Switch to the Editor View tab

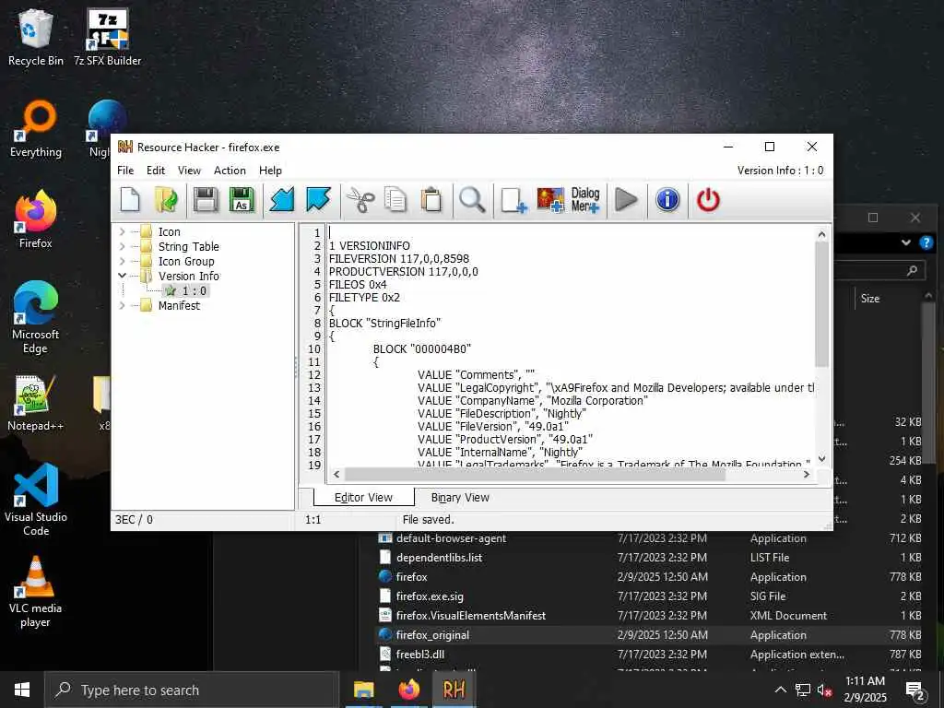tap(363, 497)
